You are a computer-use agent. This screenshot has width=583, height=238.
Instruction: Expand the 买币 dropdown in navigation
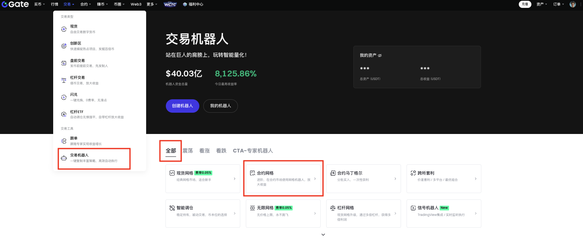tap(39, 4)
